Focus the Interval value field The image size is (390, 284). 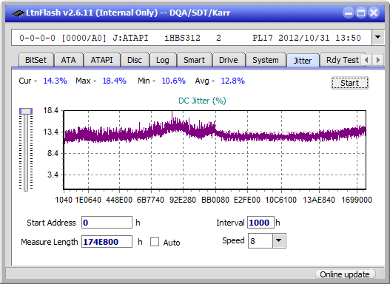click(260, 223)
